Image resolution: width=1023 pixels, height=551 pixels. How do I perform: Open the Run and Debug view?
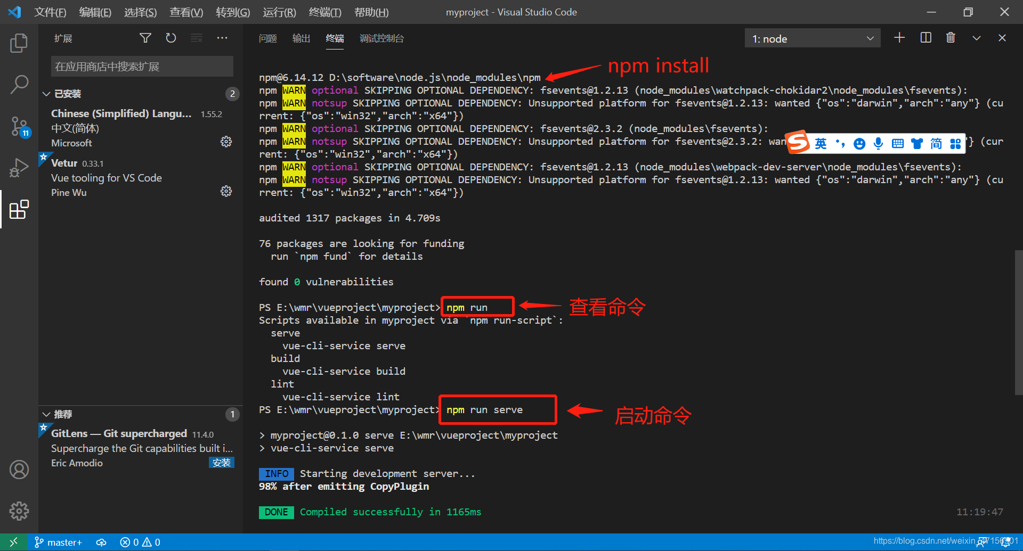(x=19, y=168)
